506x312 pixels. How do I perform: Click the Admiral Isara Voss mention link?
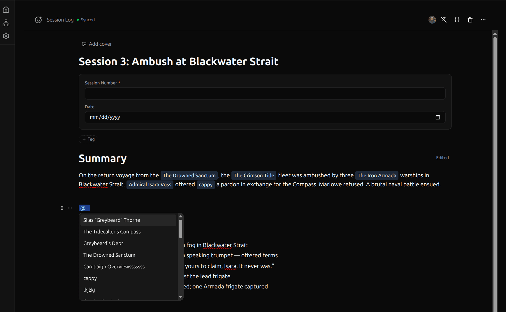[x=150, y=185]
